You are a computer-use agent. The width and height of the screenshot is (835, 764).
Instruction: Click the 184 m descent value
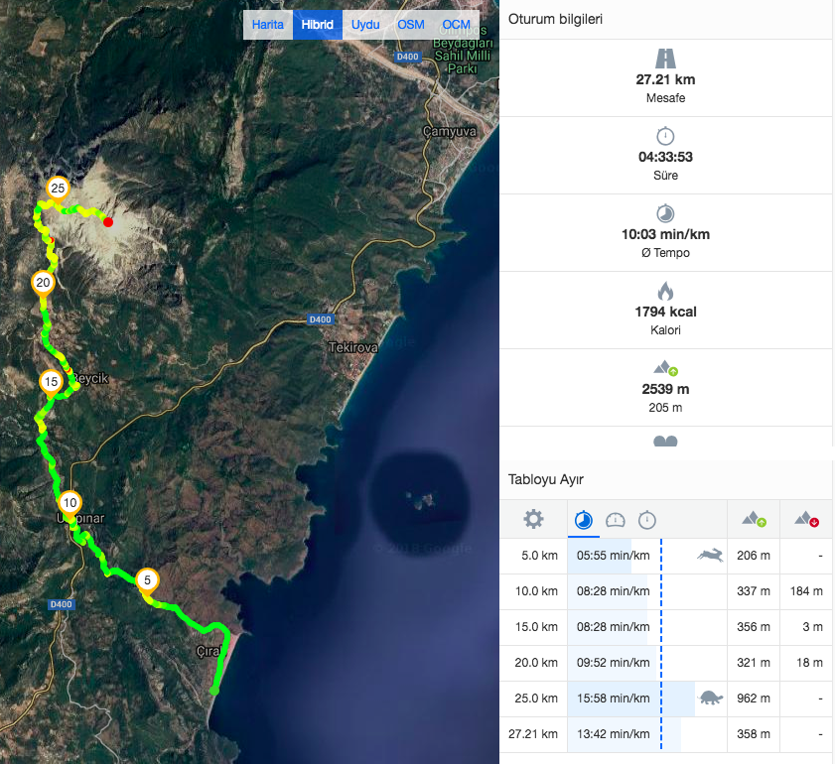806,591
